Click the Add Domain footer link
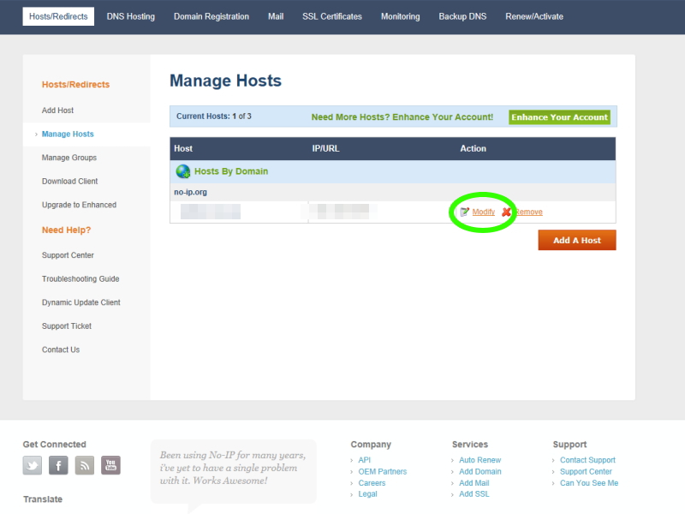Image resolution: width=685 pixels, height=514 pixels. [480, 472]
